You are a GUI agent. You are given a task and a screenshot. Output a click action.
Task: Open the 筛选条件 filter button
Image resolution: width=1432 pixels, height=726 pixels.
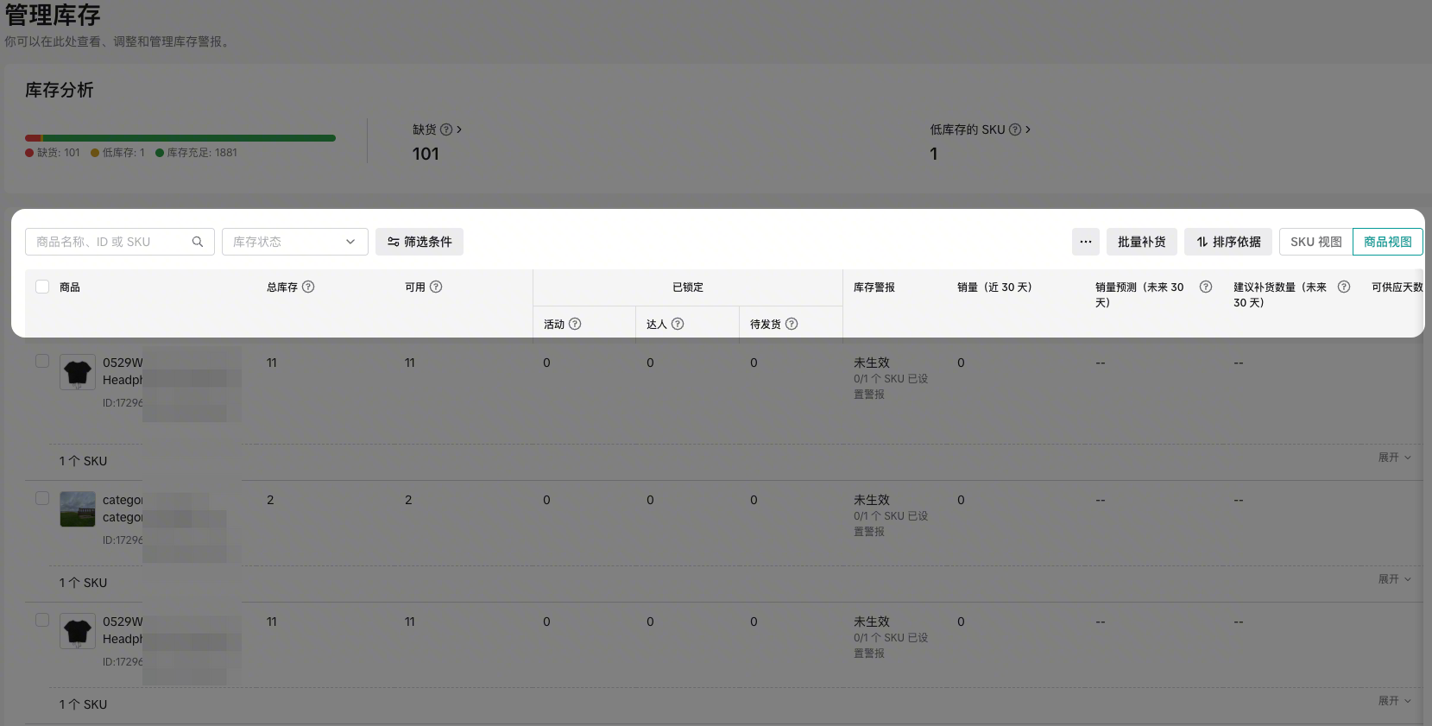pyautogui.click(x=420, y=242)
